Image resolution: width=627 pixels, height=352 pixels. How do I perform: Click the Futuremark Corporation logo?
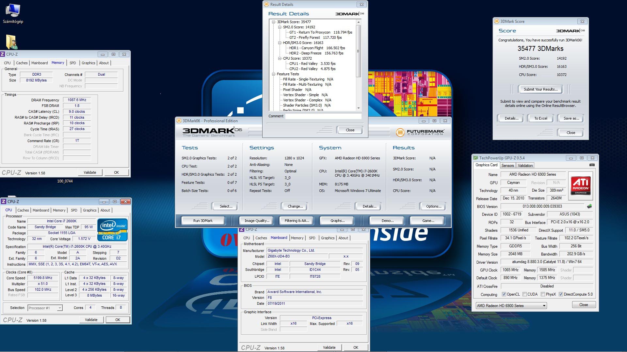click(x=420, y=132)
